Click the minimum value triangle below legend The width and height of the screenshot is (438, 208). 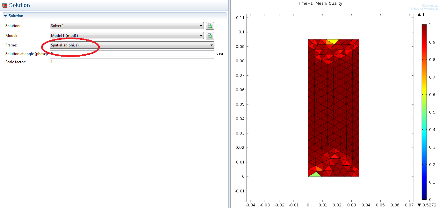coord(419,205)
